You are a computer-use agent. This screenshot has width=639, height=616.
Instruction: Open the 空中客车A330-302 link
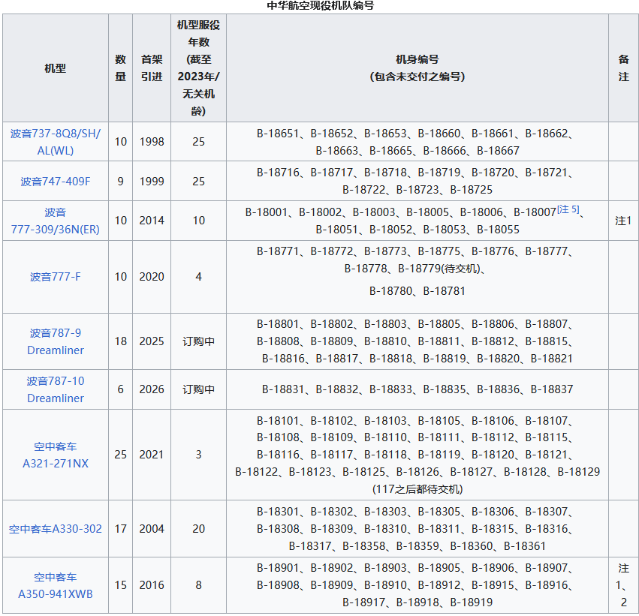point(56,529)
